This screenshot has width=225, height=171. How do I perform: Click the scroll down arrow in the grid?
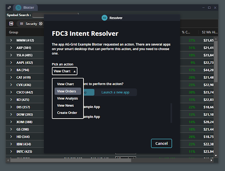(x=216, y=156)
